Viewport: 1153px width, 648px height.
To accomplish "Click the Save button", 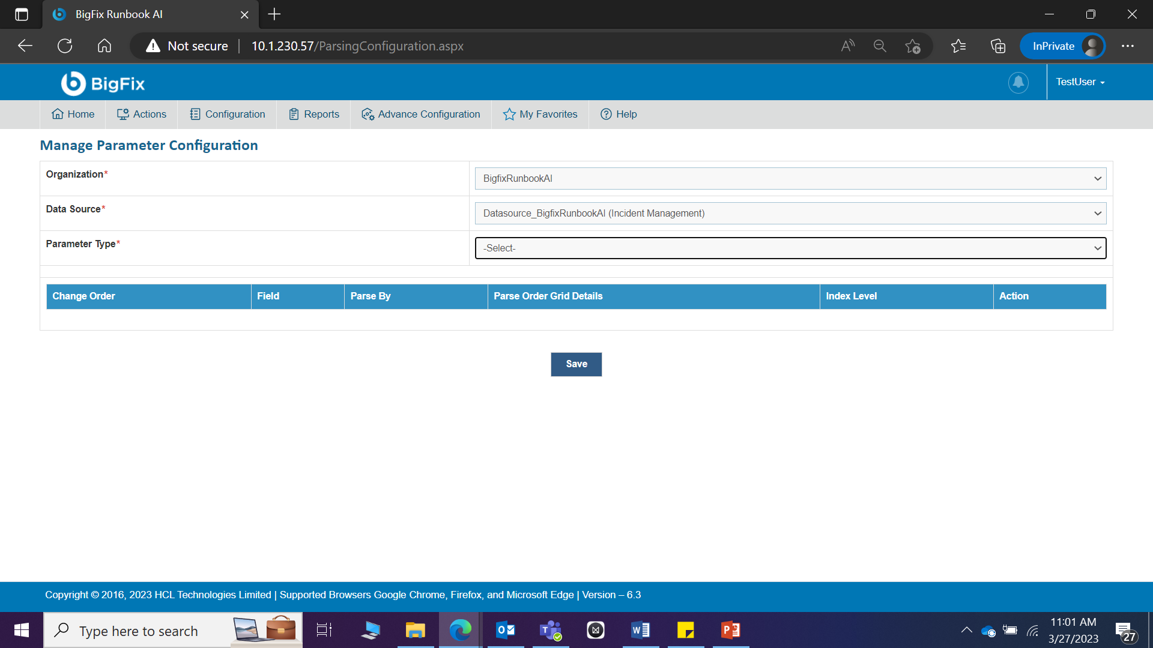I will coord(576,364).
